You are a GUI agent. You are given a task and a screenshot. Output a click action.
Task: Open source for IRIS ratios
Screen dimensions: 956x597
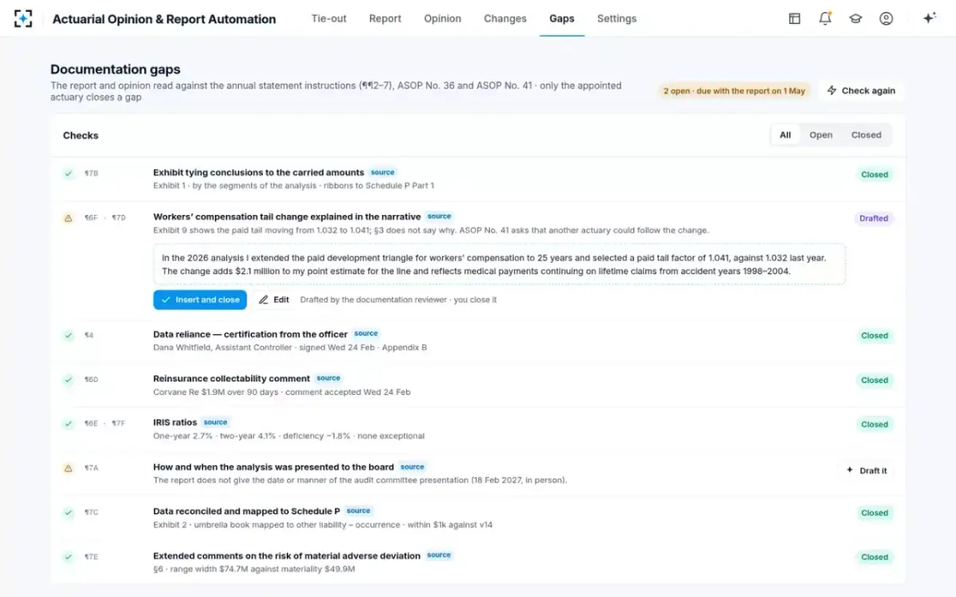215,423
